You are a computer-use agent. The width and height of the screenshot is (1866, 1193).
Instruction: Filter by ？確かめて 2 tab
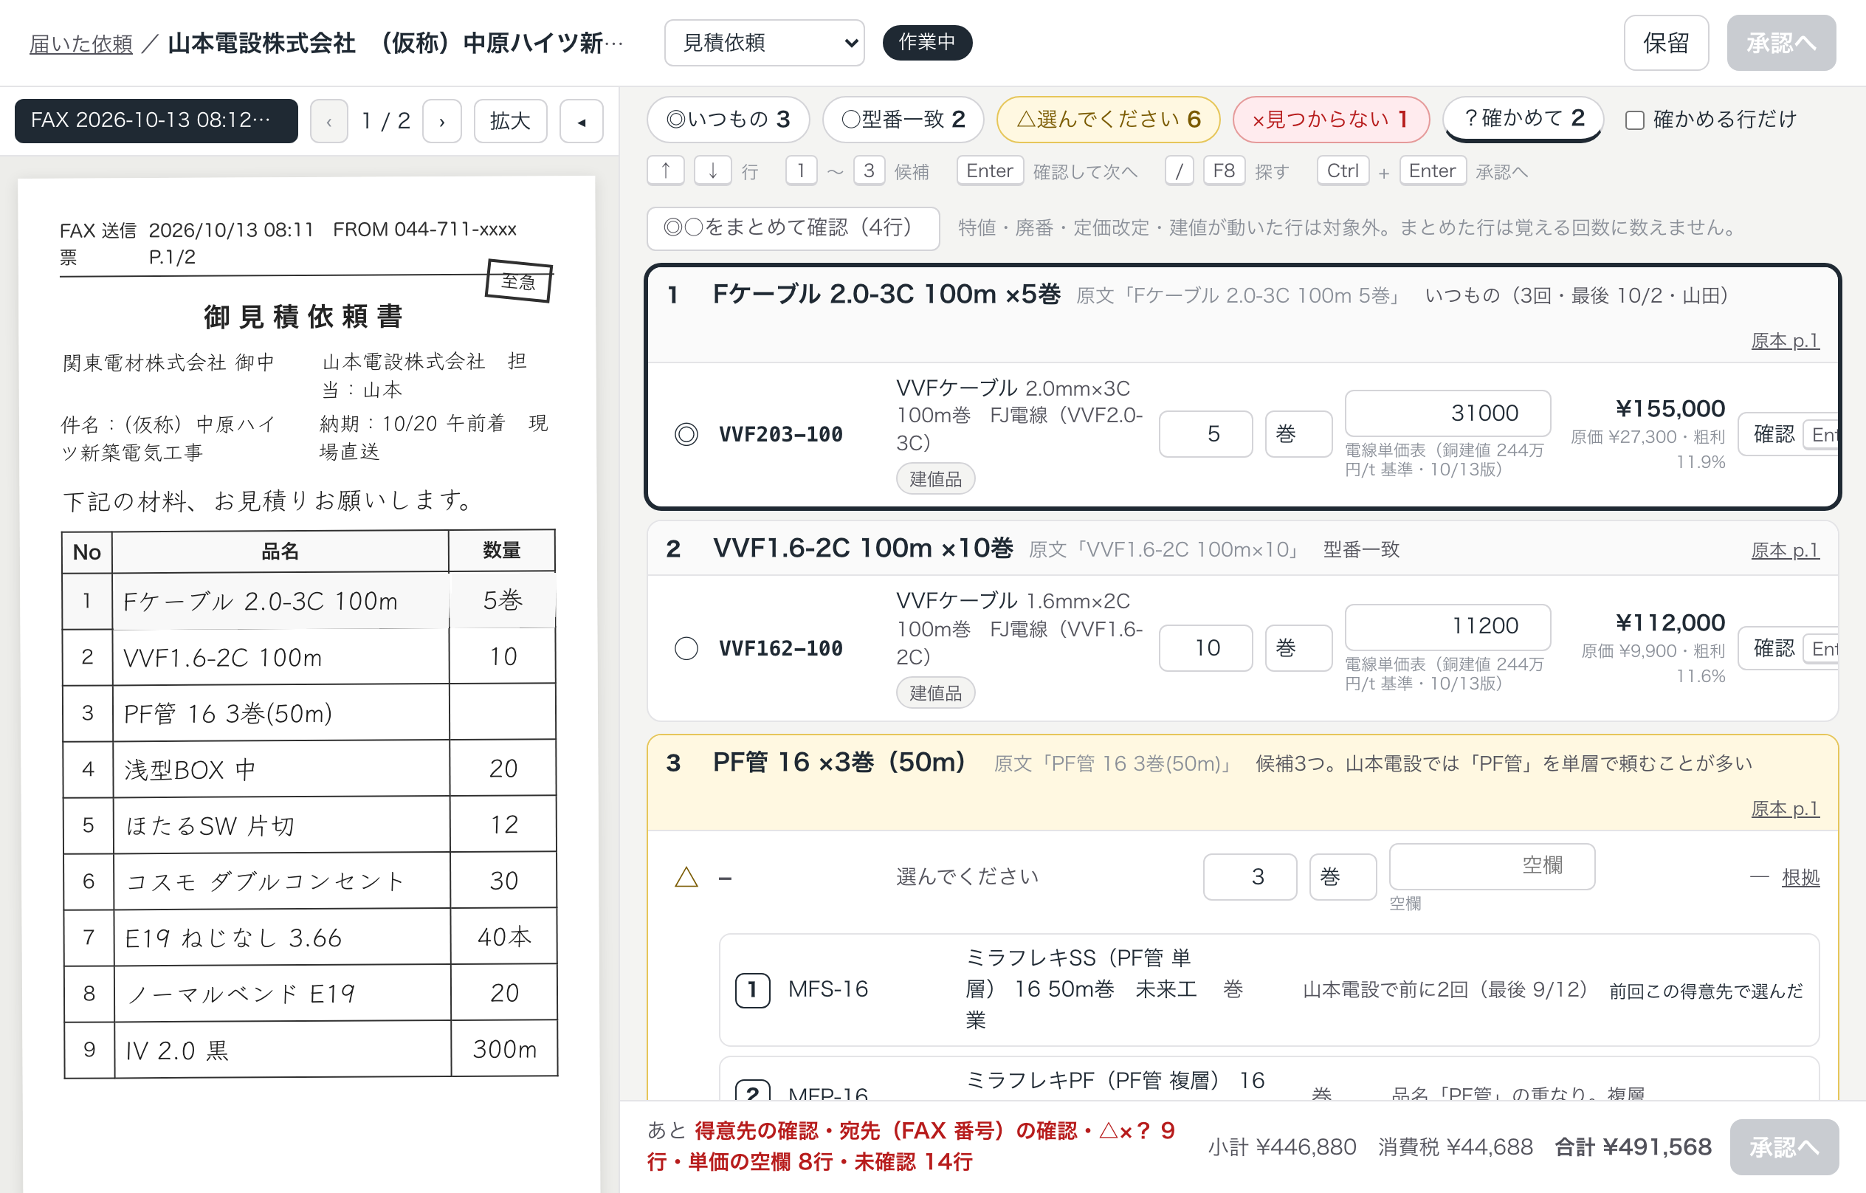(x=1523, y=119)
